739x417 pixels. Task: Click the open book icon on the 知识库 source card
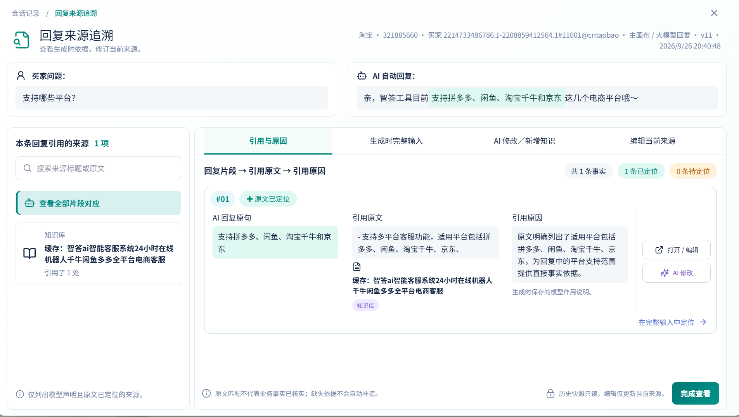29,254
